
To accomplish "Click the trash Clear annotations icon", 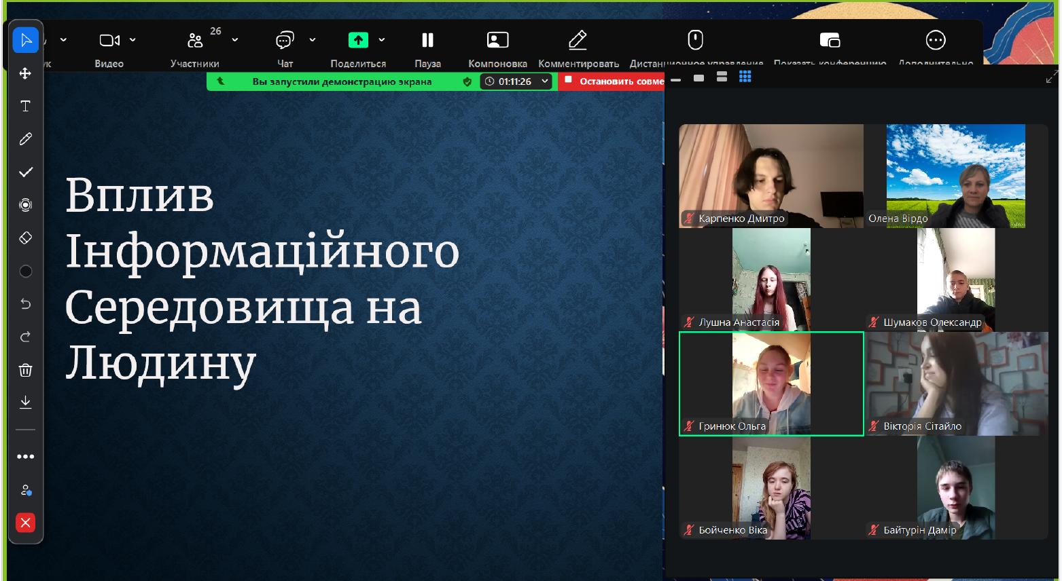I will tap(26, 370).
